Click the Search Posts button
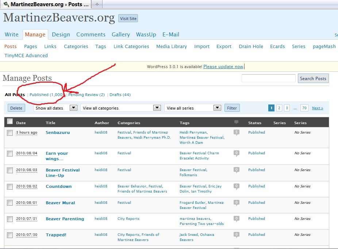 313,79
